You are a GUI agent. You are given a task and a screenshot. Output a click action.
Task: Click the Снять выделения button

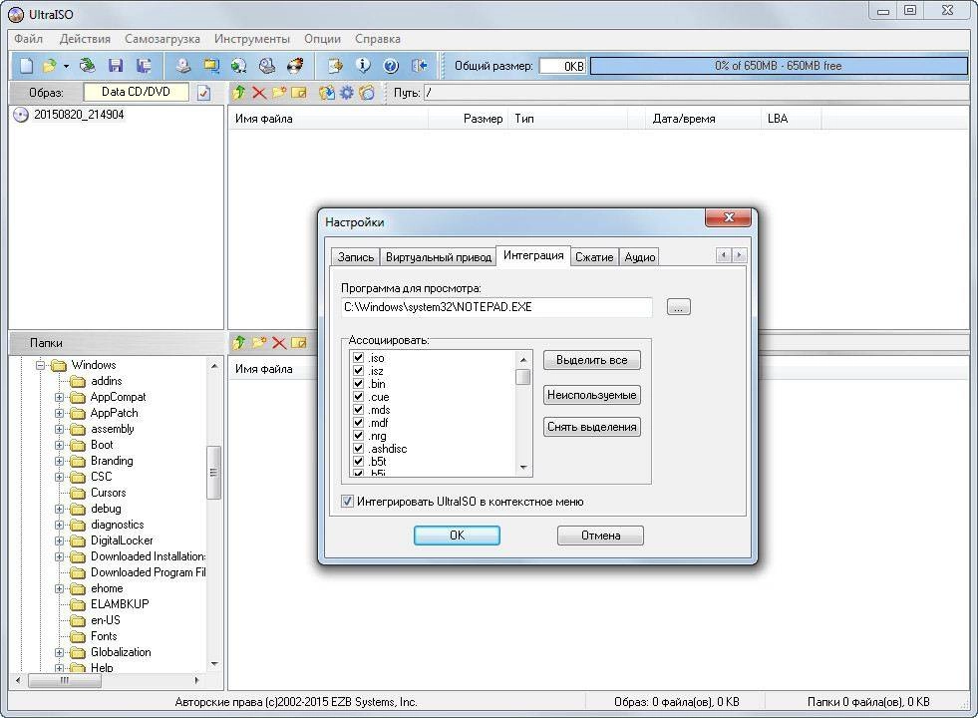(592, 427)
